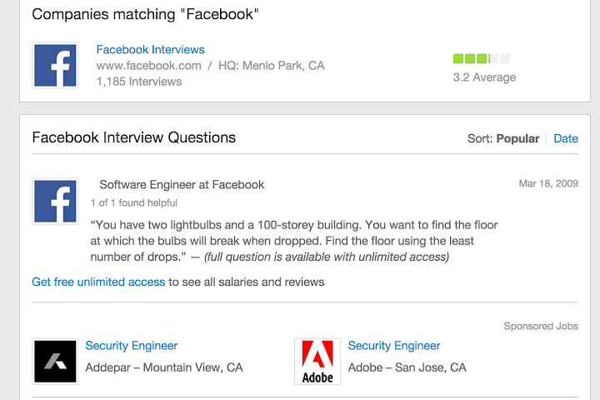Click the 3.2 Average rating text

click(484, 77)
